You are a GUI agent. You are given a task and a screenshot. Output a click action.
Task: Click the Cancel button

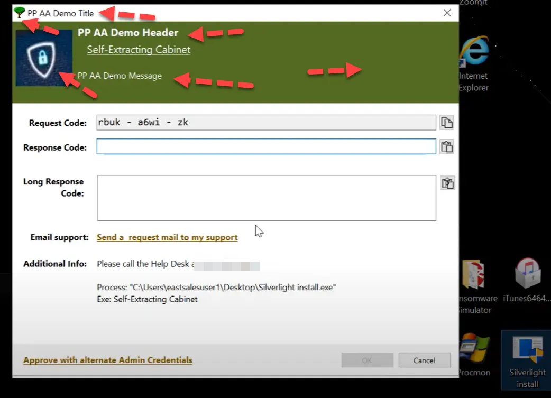click(425, 360)
